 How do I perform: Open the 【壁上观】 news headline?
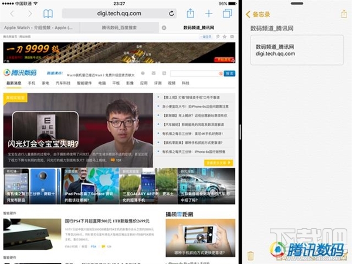click(191, 97)
